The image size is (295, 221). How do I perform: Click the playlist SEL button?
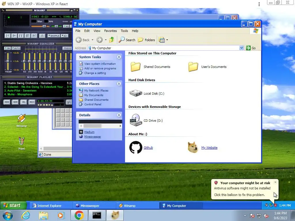[24, 102]
